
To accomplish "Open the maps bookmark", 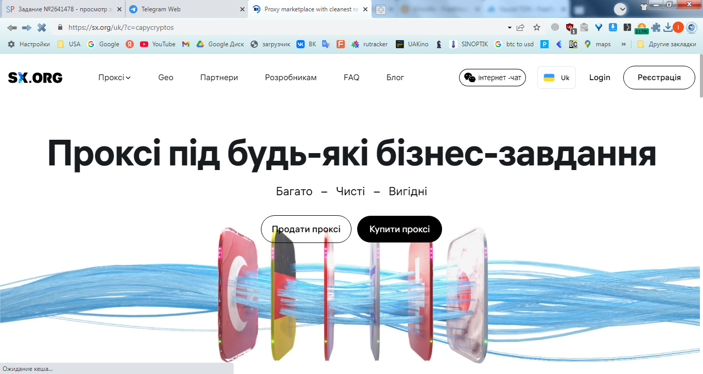I will (x=597, y=44).
